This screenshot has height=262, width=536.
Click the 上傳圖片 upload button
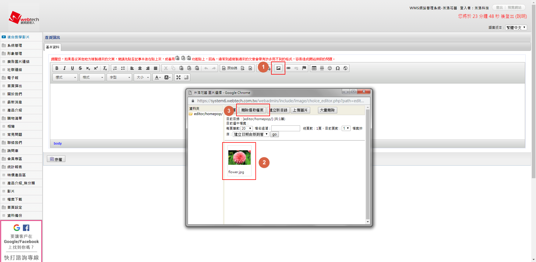coord(300,110)
